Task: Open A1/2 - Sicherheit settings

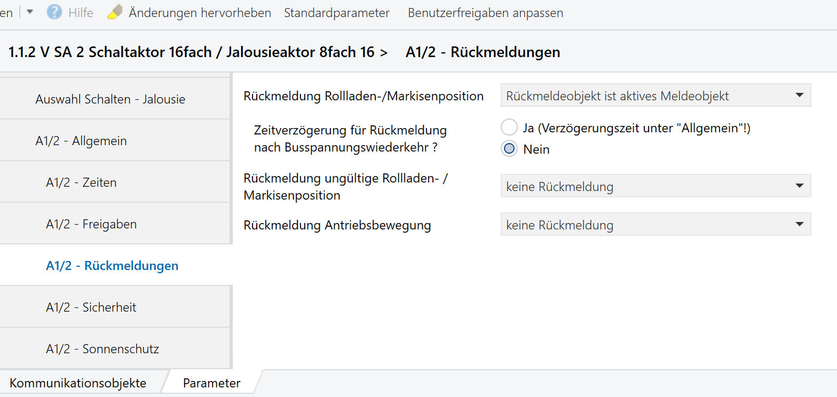Action: tap(91, 307)
